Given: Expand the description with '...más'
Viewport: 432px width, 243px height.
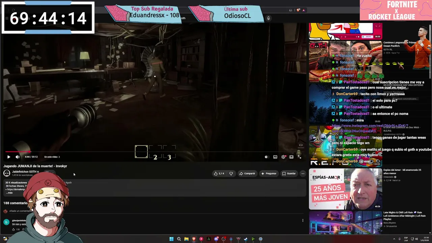Looking at the screenshot, I should [x=9, y=193].
